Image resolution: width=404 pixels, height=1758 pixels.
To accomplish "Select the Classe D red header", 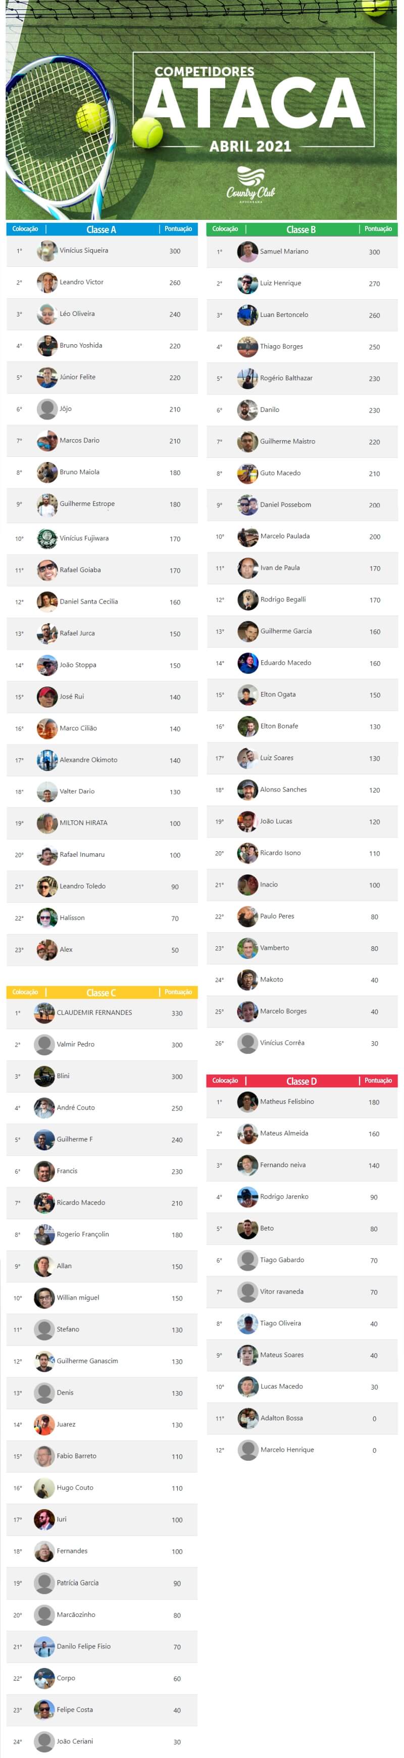I will click(x=302, y=1081).
